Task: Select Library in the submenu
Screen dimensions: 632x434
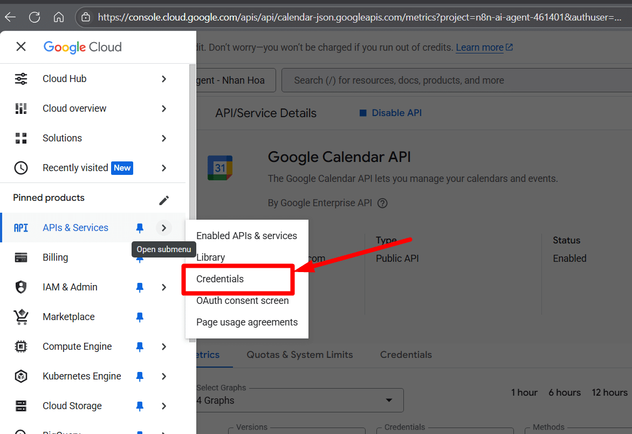Action: click(210, 257)
